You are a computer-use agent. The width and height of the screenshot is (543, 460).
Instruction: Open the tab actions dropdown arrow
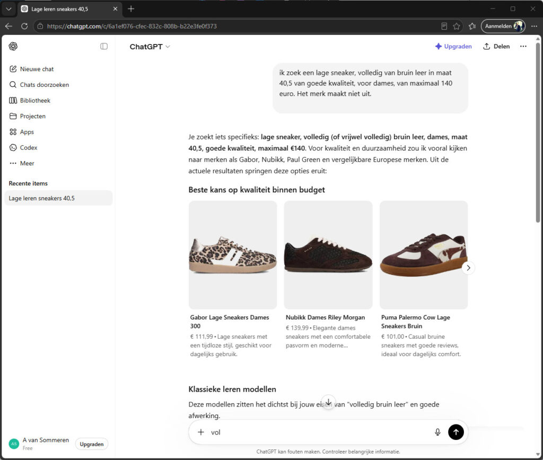pos(8,9)
